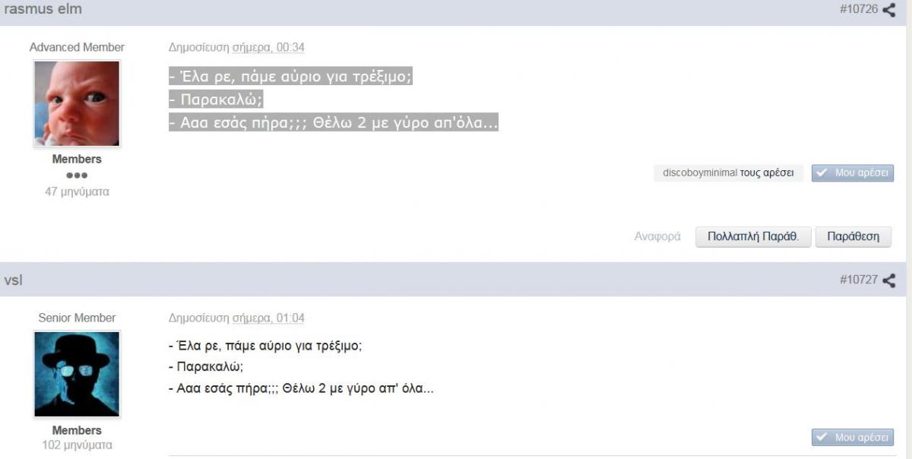Open vsl's hat-and-glasses avatar picture
Viewport: 912px width, 459px height.
[77, 374]
